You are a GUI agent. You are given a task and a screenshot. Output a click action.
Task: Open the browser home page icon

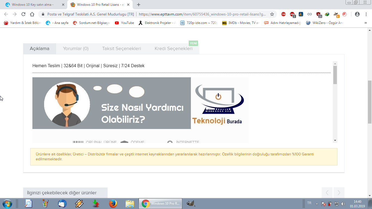[x=32, y=14]
